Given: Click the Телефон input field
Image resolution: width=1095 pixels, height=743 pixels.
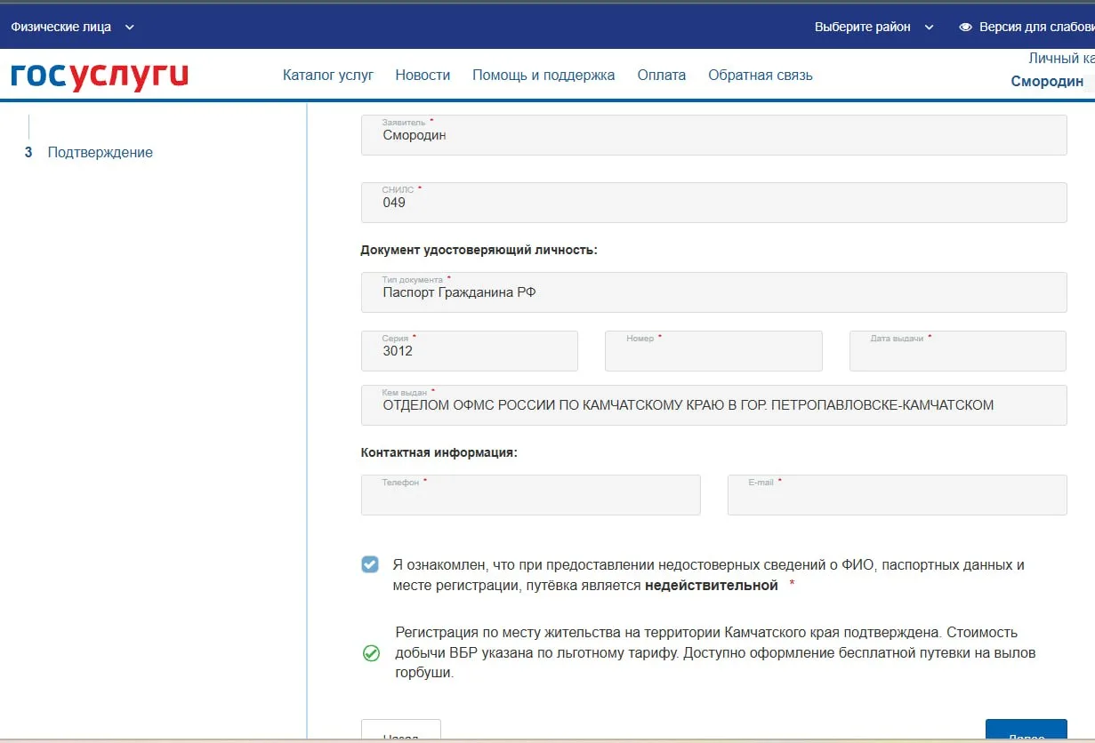Looking at the screenshot, I should coord(530,495).
